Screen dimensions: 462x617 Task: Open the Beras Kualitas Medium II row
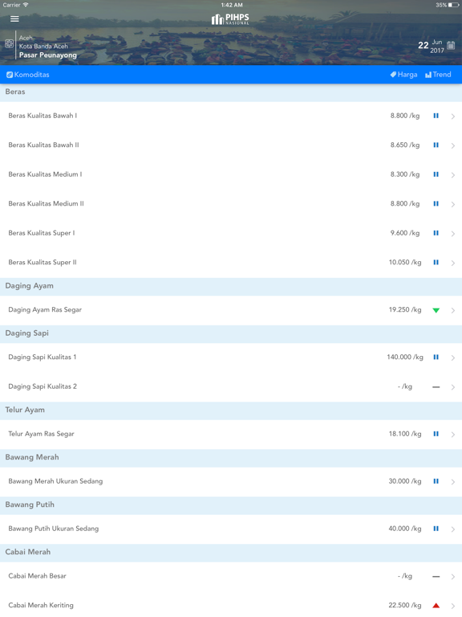coord(231,204)
